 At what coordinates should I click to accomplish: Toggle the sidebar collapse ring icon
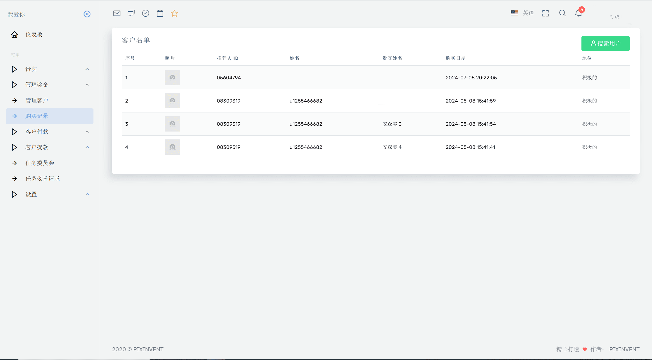pos(87,14)
